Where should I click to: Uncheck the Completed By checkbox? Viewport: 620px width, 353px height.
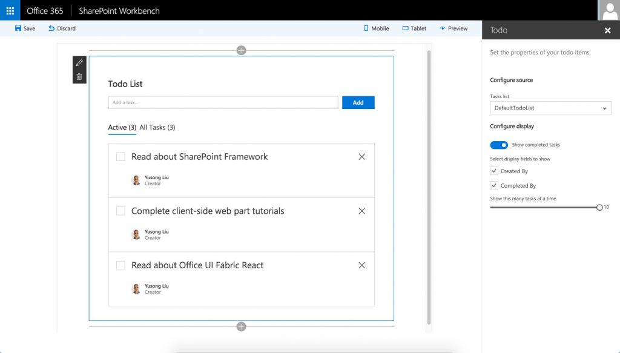(x=494, y=185)
